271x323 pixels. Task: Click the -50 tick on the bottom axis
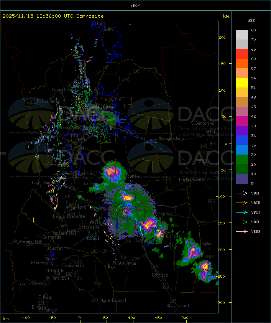click(52, 318)
